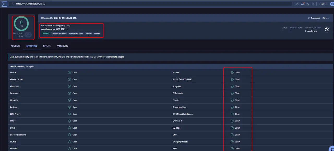Click the IP address 35.72.134.211
Viewport: 334px width, 151px height.
62,29
